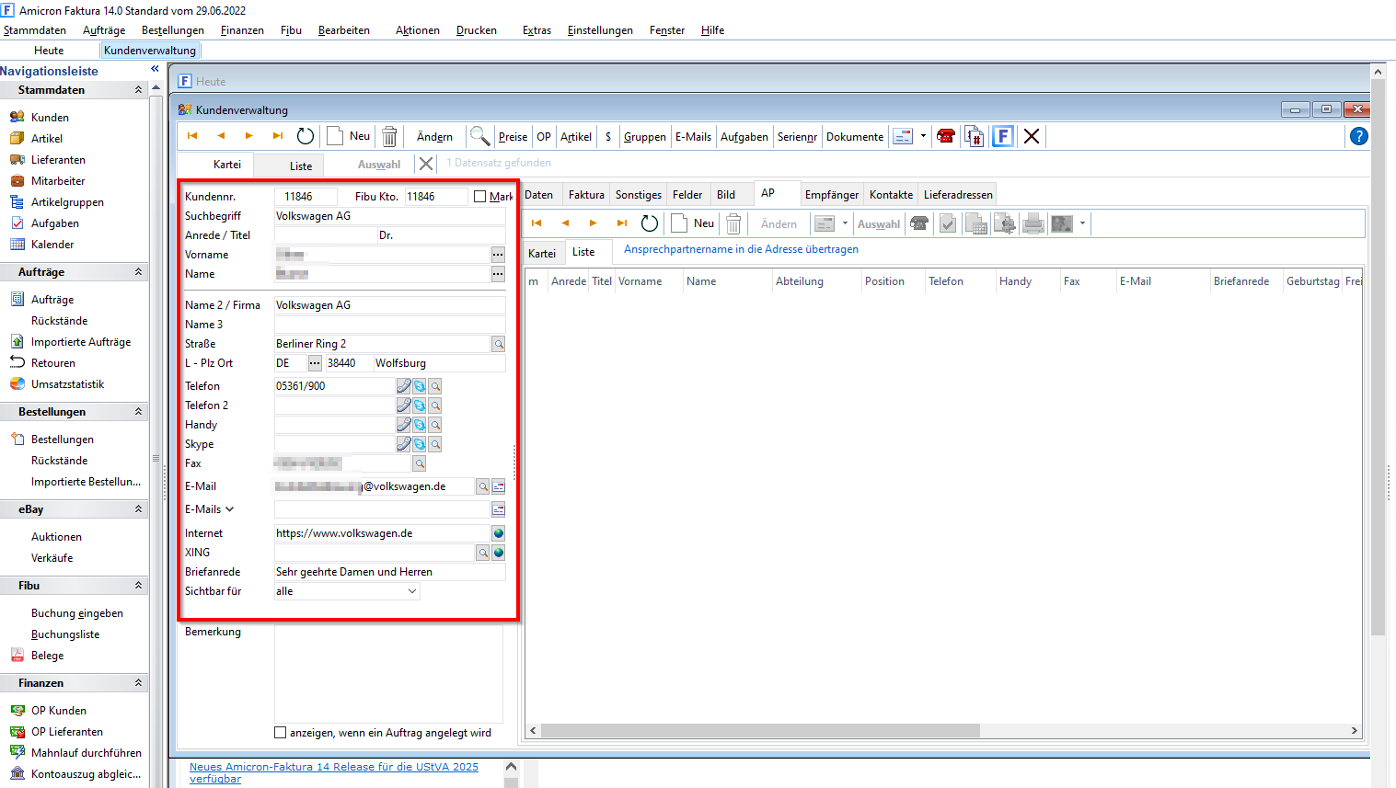Open XING profile globe icon
Image resolution: width=1396 pixels, height=788 pixels.
498,553
